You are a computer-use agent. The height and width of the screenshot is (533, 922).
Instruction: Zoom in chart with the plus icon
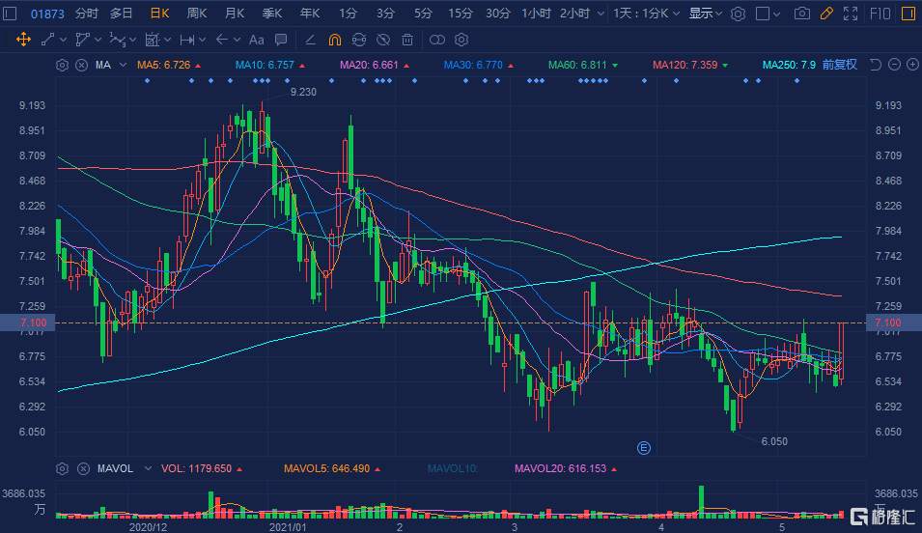click(911, 65)
